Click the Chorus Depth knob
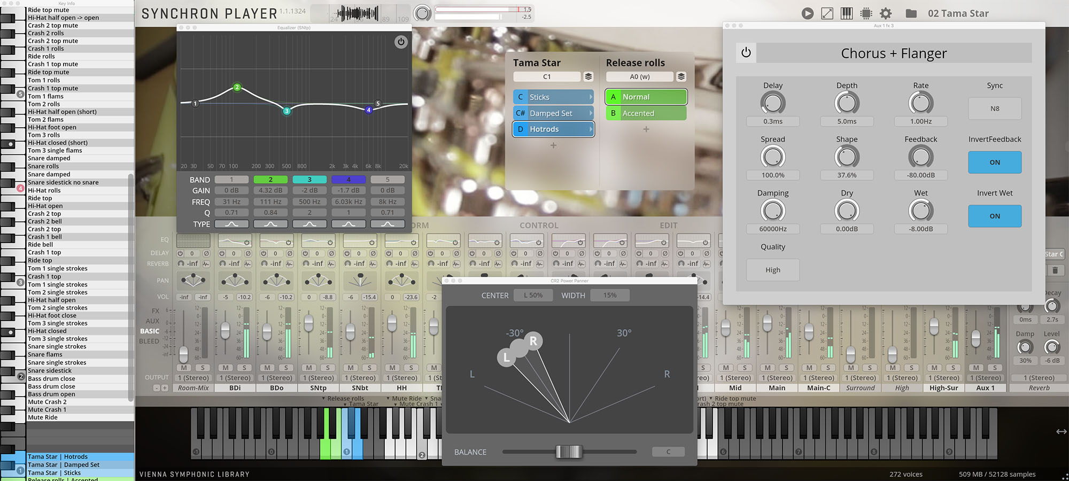This screenshot has width=1069, height=481. coord(847,103)
